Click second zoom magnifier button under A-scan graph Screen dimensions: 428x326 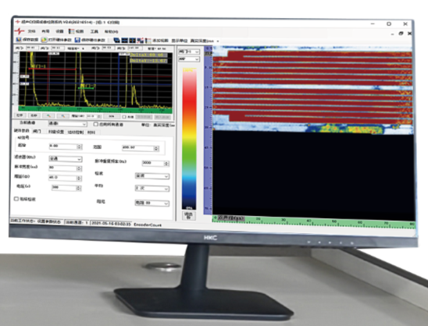pos(63,116)
